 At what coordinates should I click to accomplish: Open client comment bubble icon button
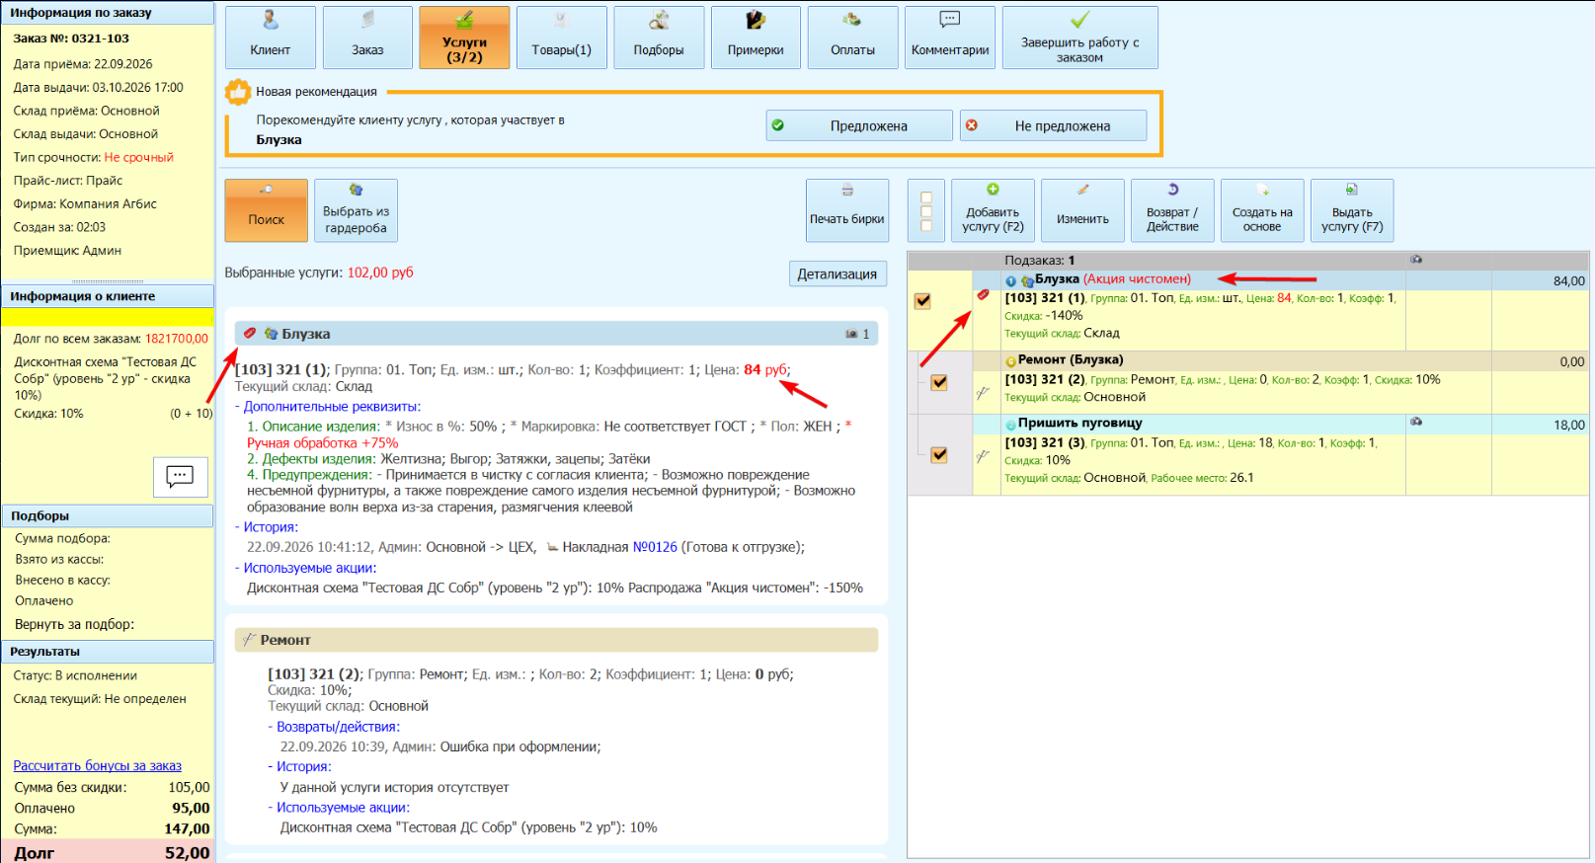click(x=180, y=477)
